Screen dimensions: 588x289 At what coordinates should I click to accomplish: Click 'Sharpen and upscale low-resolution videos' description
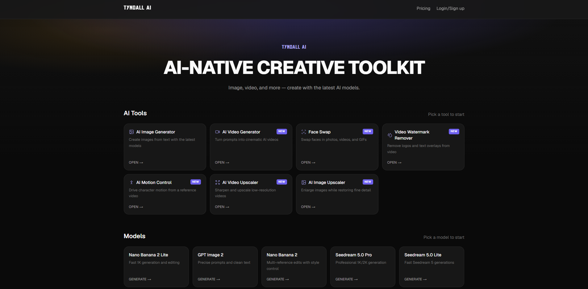[x=245, y=193]
